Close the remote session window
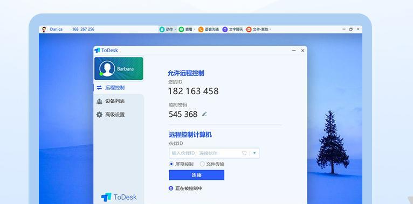 tap(358, 29)
